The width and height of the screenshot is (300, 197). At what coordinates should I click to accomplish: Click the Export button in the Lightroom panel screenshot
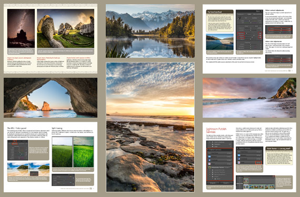click(x=226, y=183)
